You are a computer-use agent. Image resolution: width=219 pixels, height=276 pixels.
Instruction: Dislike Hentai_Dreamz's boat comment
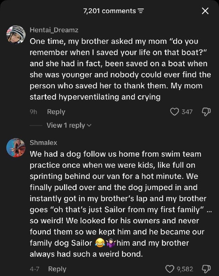206,112
